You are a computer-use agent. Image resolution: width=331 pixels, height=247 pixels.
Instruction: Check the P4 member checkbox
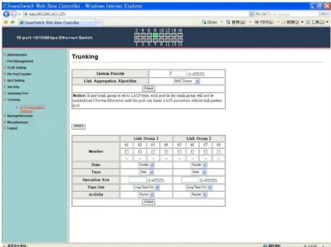coord(166,152)
